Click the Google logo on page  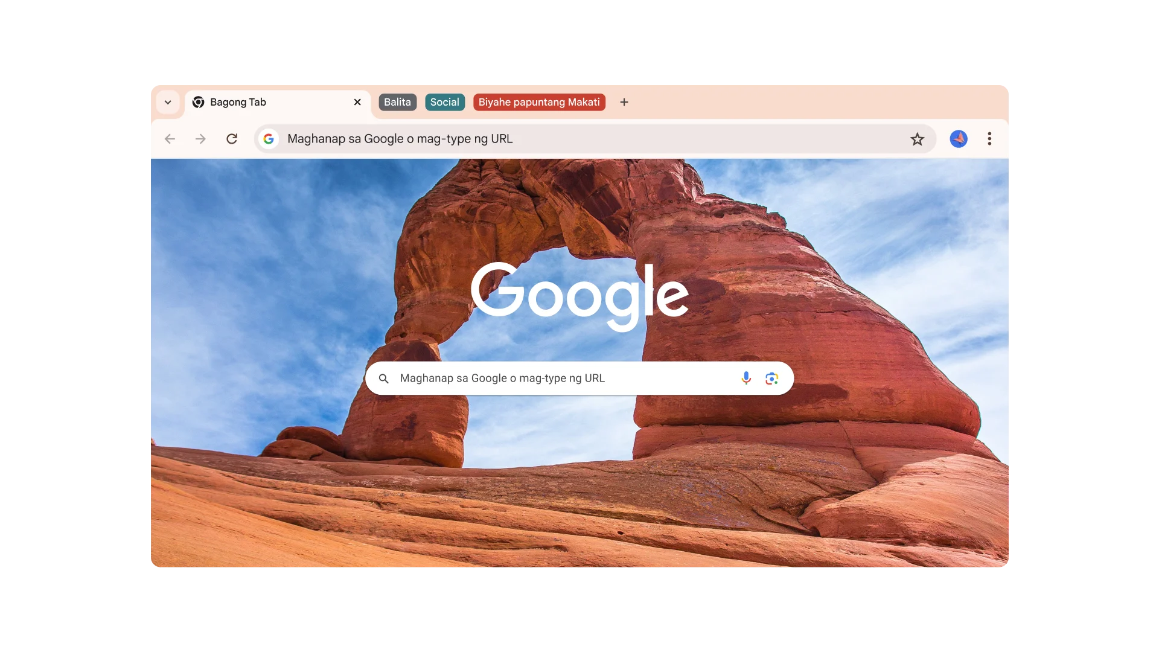(579, 295)
